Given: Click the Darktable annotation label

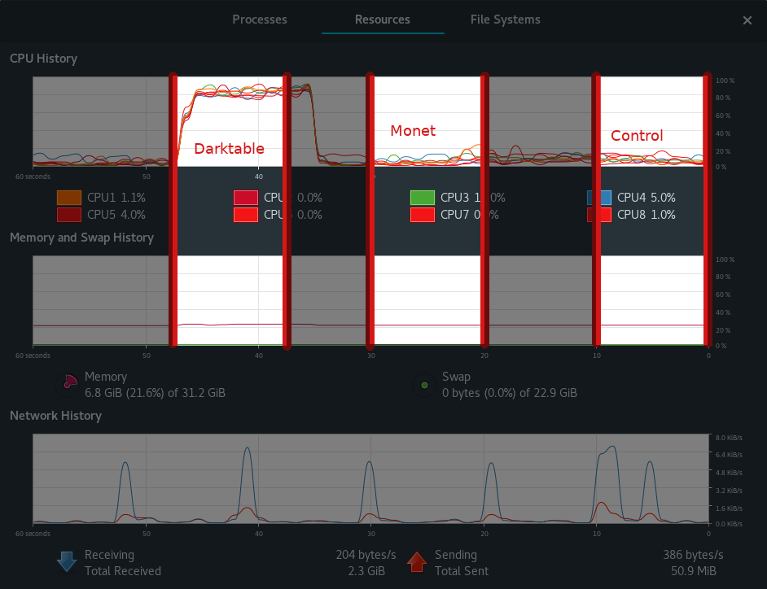Looking at the screenshot, I should click(229, 149).
